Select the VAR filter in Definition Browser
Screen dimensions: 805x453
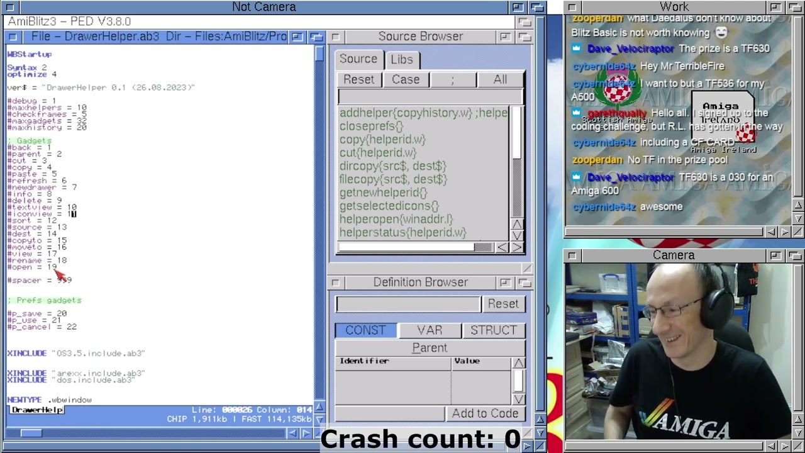[x=430, y=330]
